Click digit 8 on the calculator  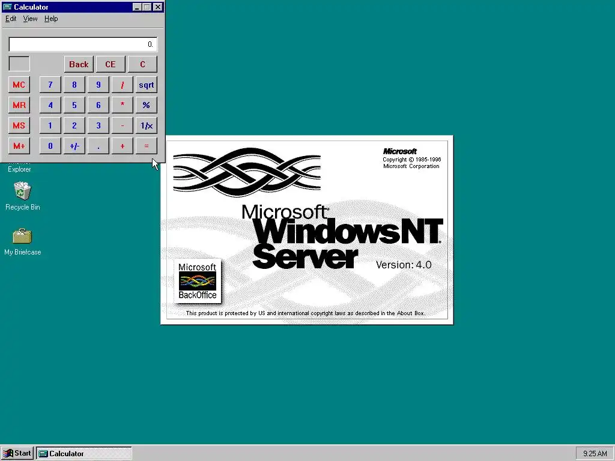74,85
